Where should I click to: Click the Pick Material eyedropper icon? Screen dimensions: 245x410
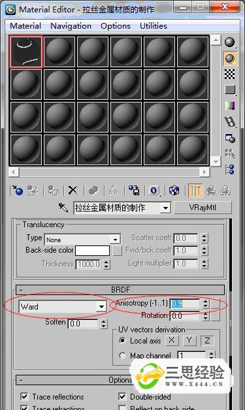coord(63,208)
